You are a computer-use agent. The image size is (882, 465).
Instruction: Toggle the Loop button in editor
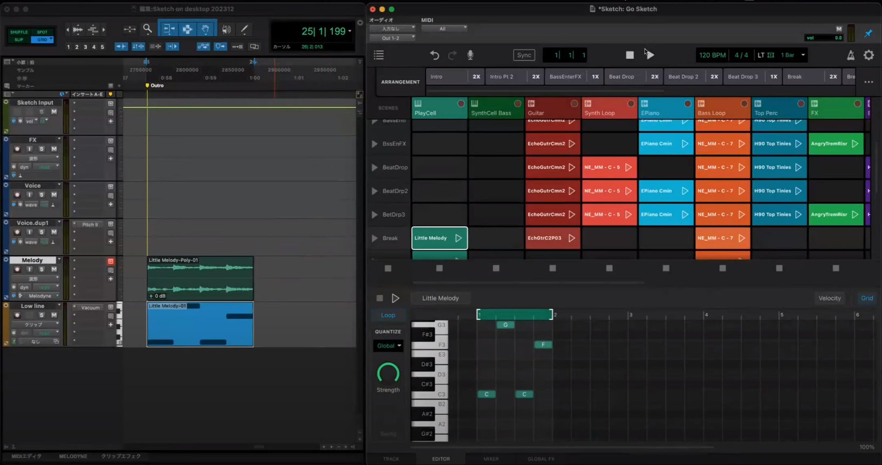(388, 315)
